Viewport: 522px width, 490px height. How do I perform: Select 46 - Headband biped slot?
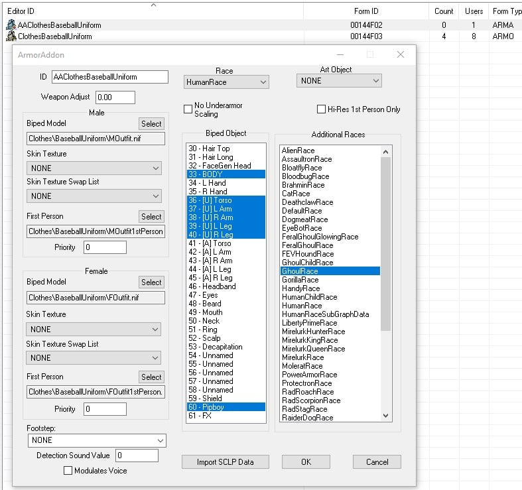(x=226, y=286)
